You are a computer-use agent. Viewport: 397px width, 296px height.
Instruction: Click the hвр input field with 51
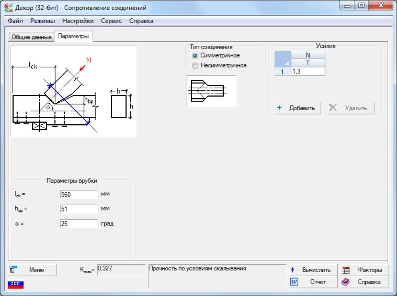79,209
